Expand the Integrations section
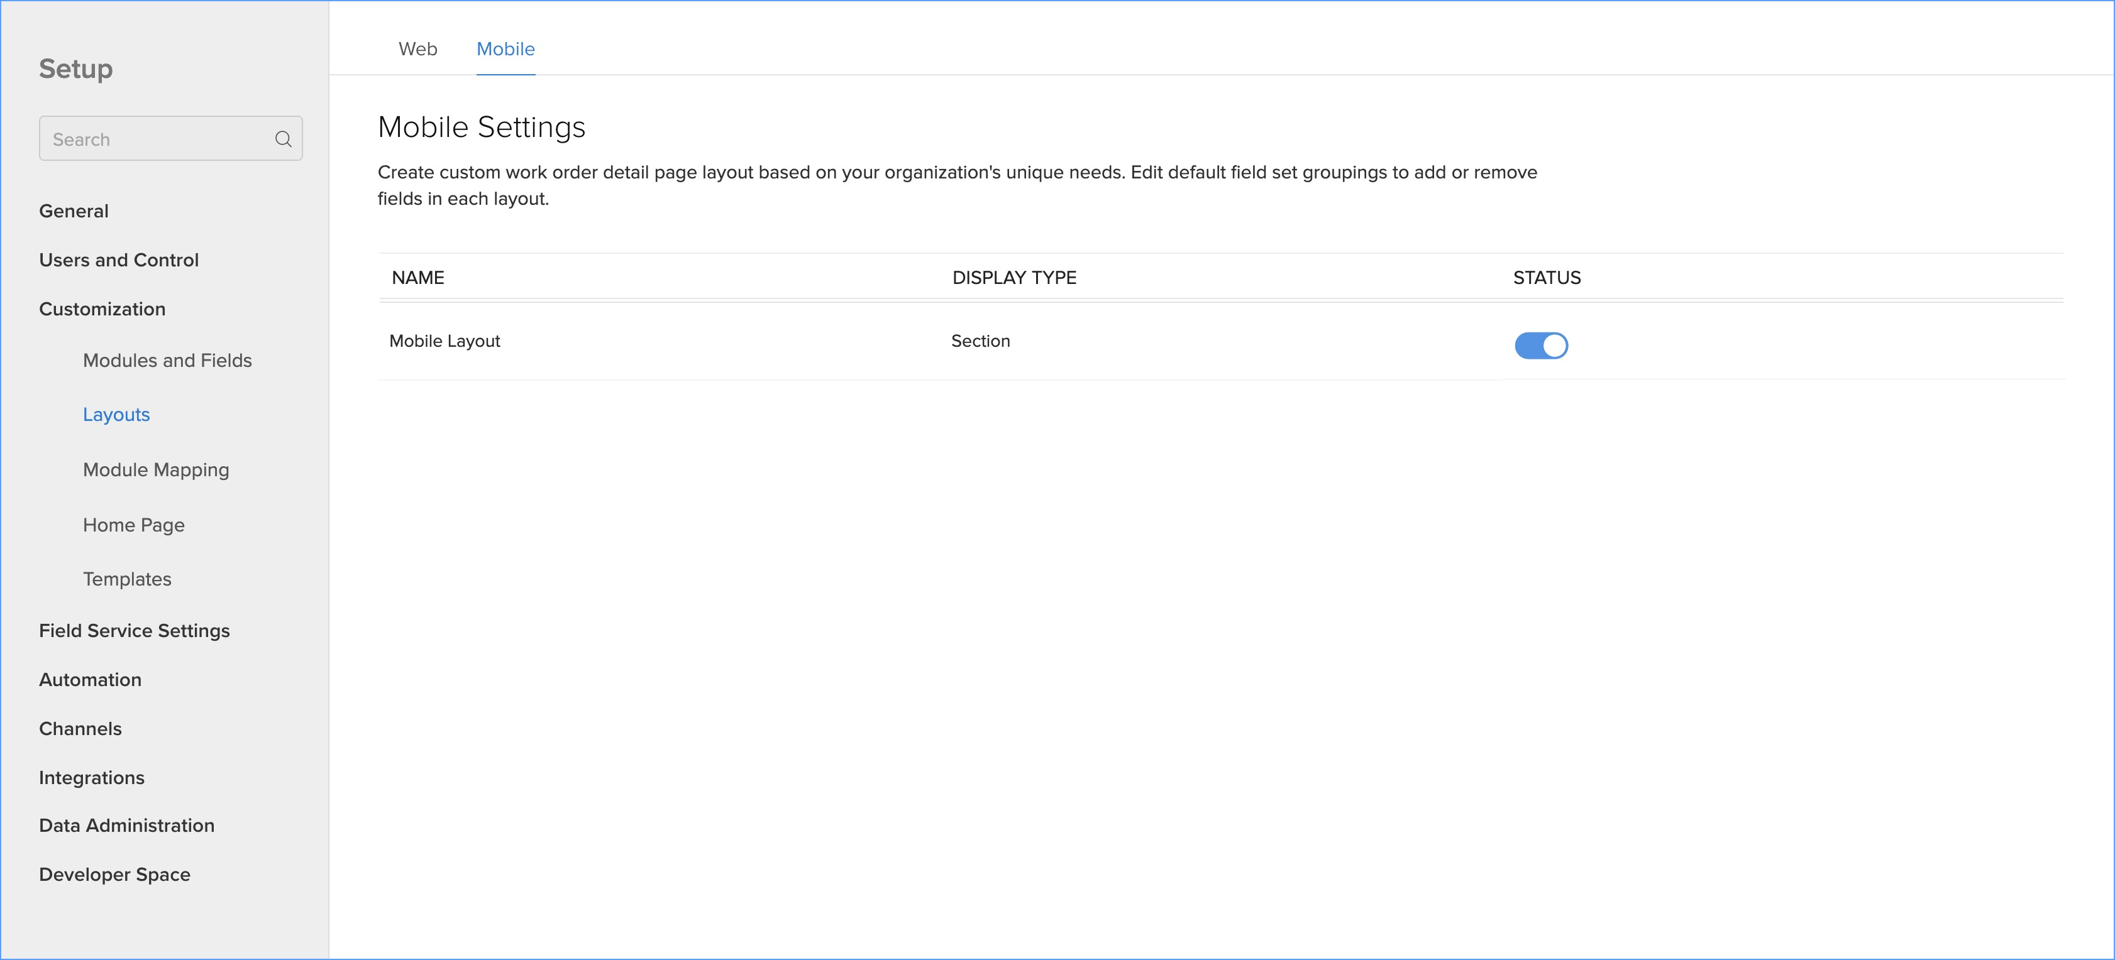 coord(92,777)
